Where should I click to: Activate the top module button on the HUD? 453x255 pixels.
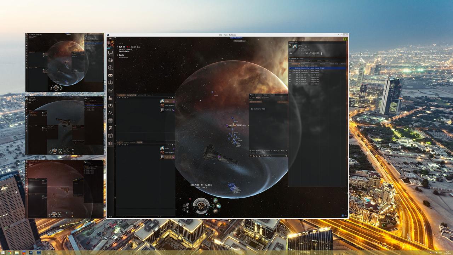point(216,200)
